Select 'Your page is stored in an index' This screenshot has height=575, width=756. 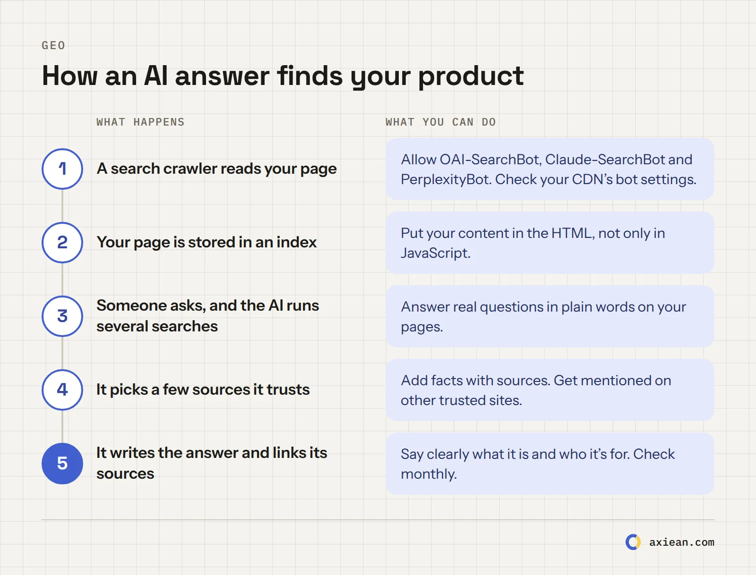pyautogui.click(x=206, y=243)
